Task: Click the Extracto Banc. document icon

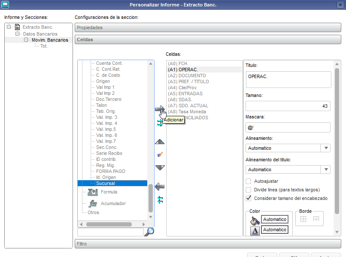Action: coord(17,27)
